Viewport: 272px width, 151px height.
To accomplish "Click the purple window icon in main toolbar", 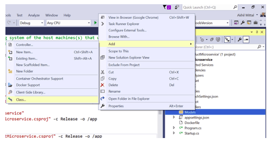I will [x=236, y=23].
